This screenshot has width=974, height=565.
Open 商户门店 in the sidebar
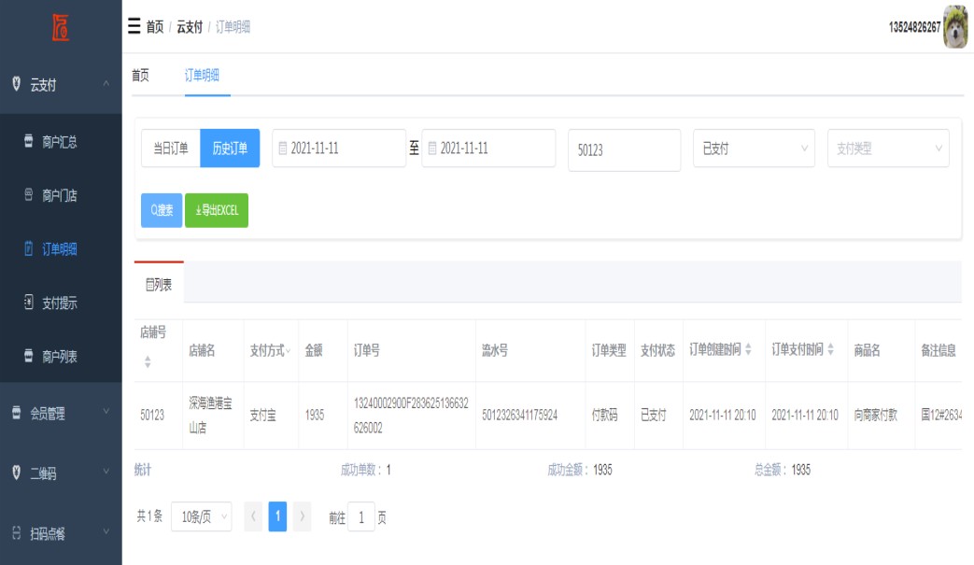tap(59, 196)
